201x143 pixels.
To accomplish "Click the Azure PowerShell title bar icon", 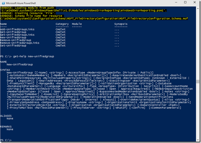I will pos(4,3).
